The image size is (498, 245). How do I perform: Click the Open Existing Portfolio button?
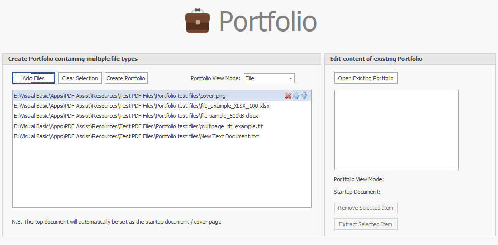[x=366, y=78]
